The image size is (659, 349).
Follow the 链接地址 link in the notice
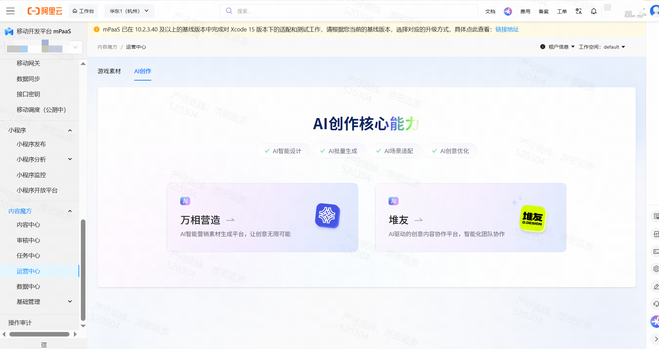pos(507,30)
